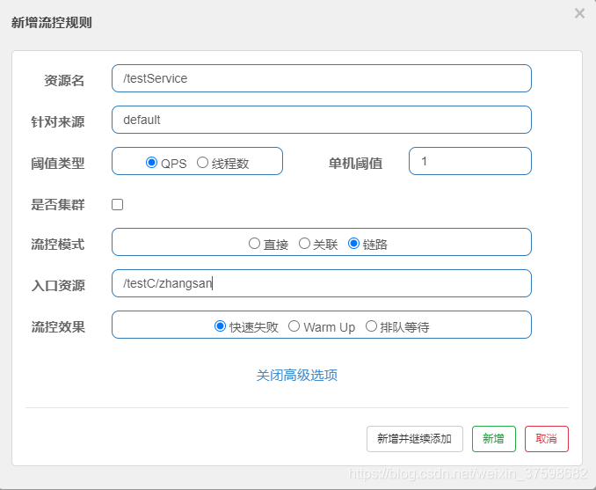Choose 快速失败 flow control effect
Screen dimensions: 596x490
point(220,326)
